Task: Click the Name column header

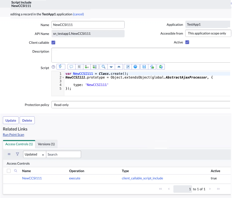Action: pyautogui.click(x=26, y=171)
